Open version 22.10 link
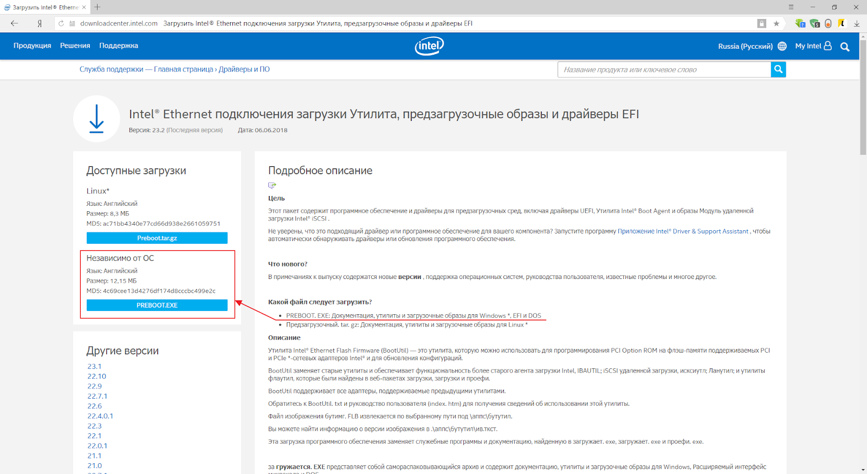The image size is (867, 474). click(x=97, y=376)
